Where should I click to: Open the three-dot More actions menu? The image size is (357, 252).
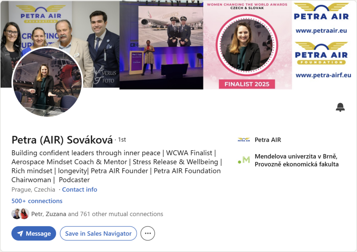[148, 233]
